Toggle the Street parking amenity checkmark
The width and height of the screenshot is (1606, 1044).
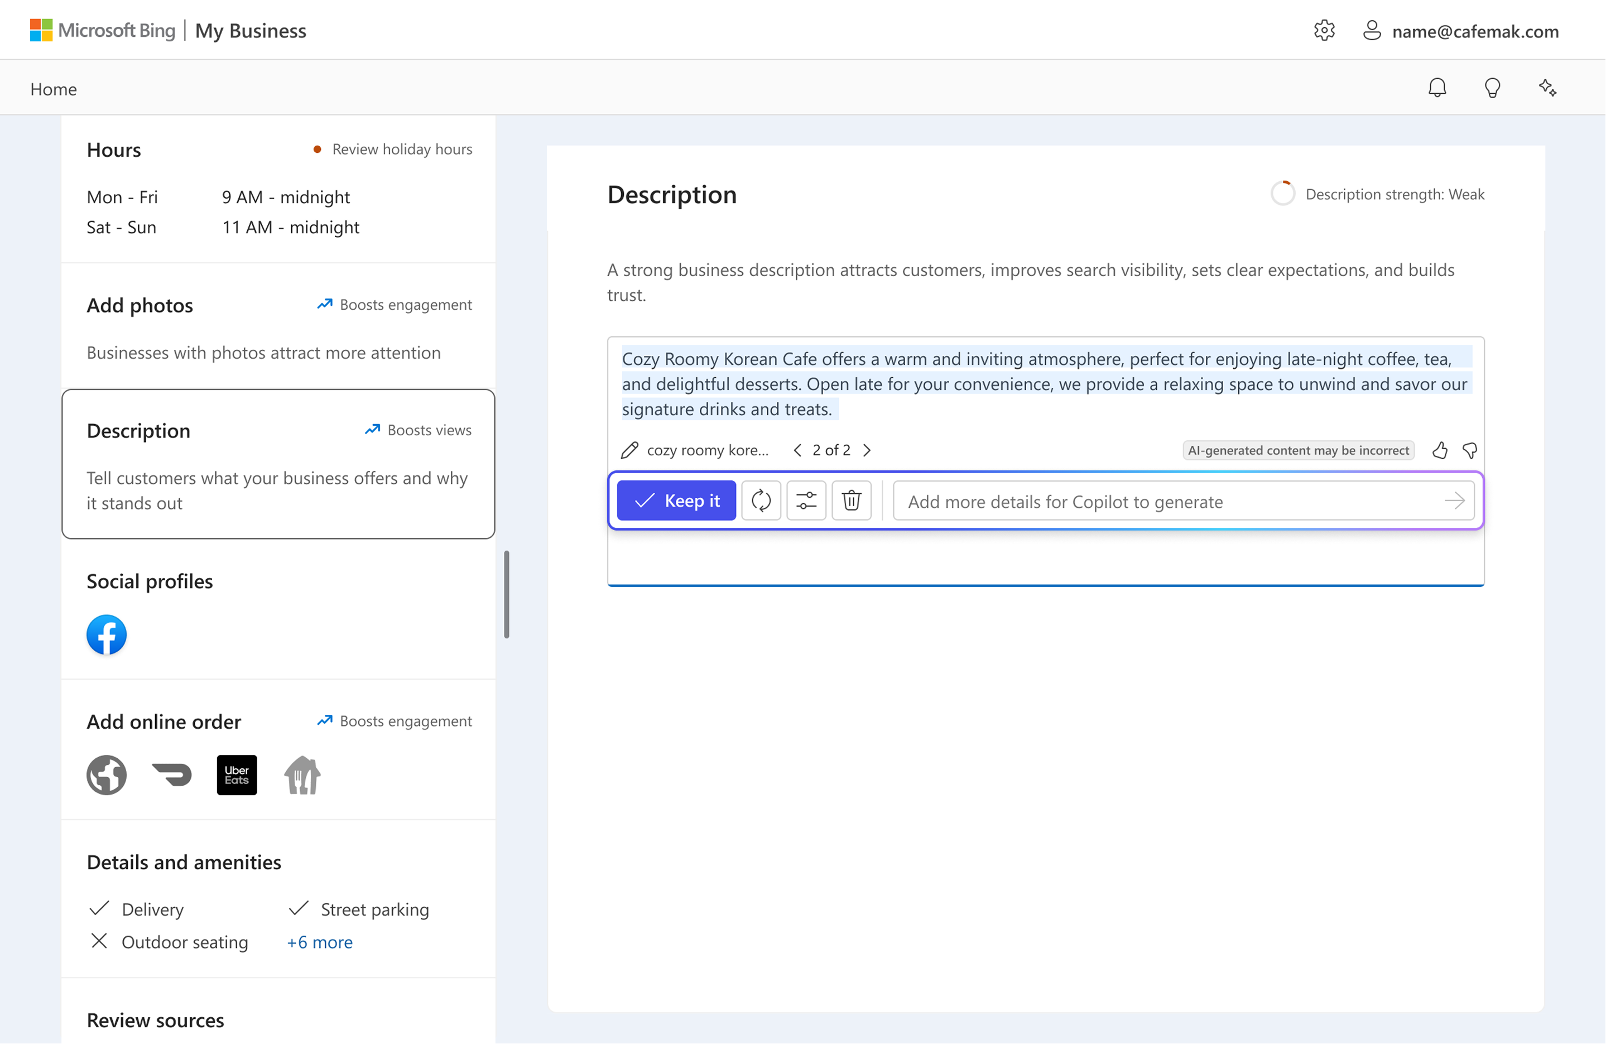(x=298, y=908)
